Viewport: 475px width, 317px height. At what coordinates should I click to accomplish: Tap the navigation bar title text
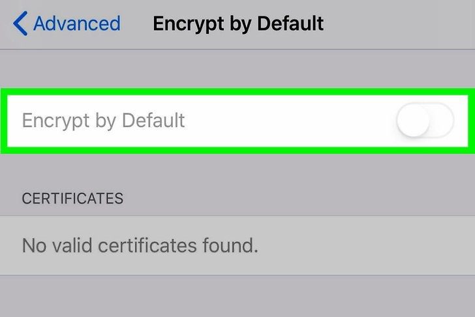tap(237, 23)
